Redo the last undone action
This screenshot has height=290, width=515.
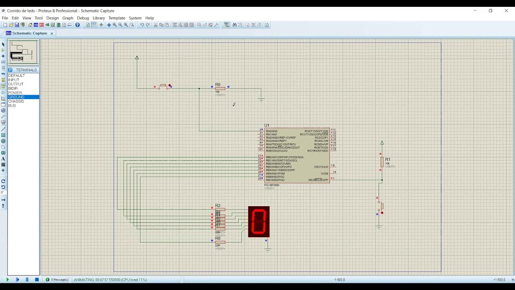click(148, 25)
